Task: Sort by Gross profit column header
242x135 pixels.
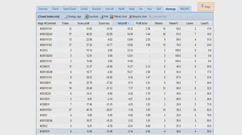Action: (83, 23)
